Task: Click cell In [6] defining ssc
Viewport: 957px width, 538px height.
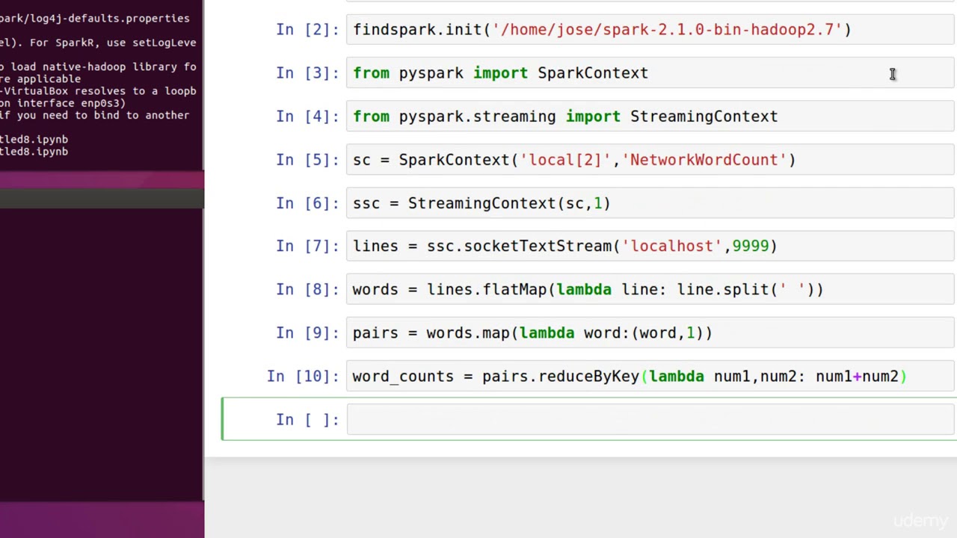Action: [x=650, y=202]
